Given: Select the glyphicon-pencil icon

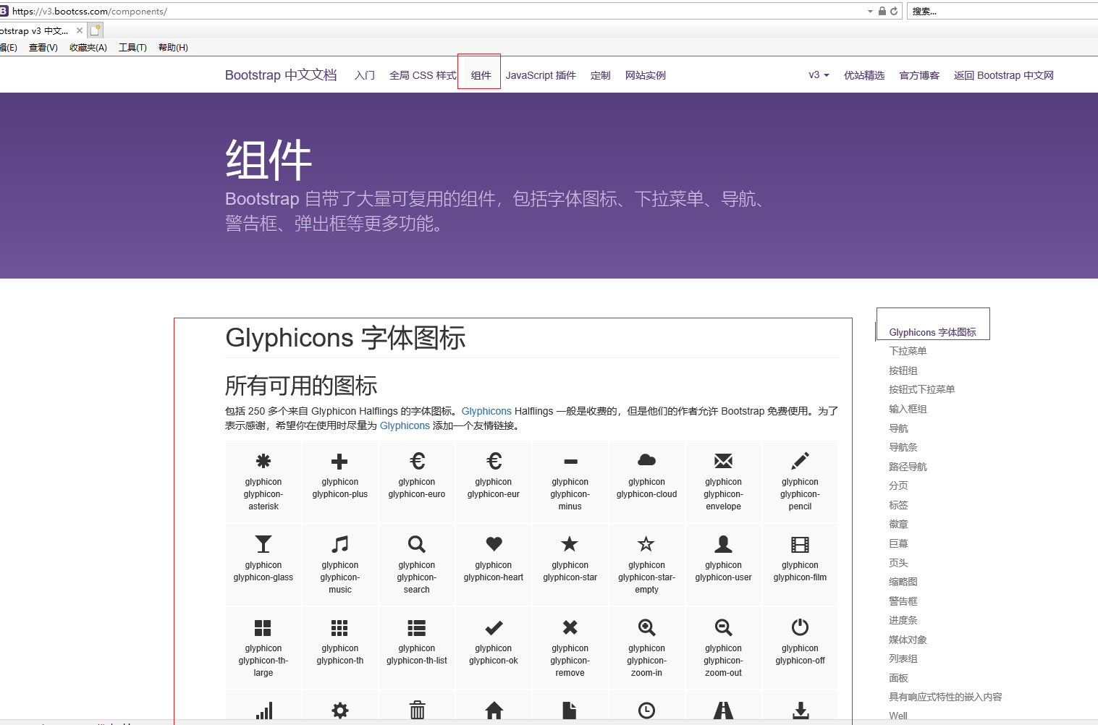Looking at the screenshot, I should 800,461.
